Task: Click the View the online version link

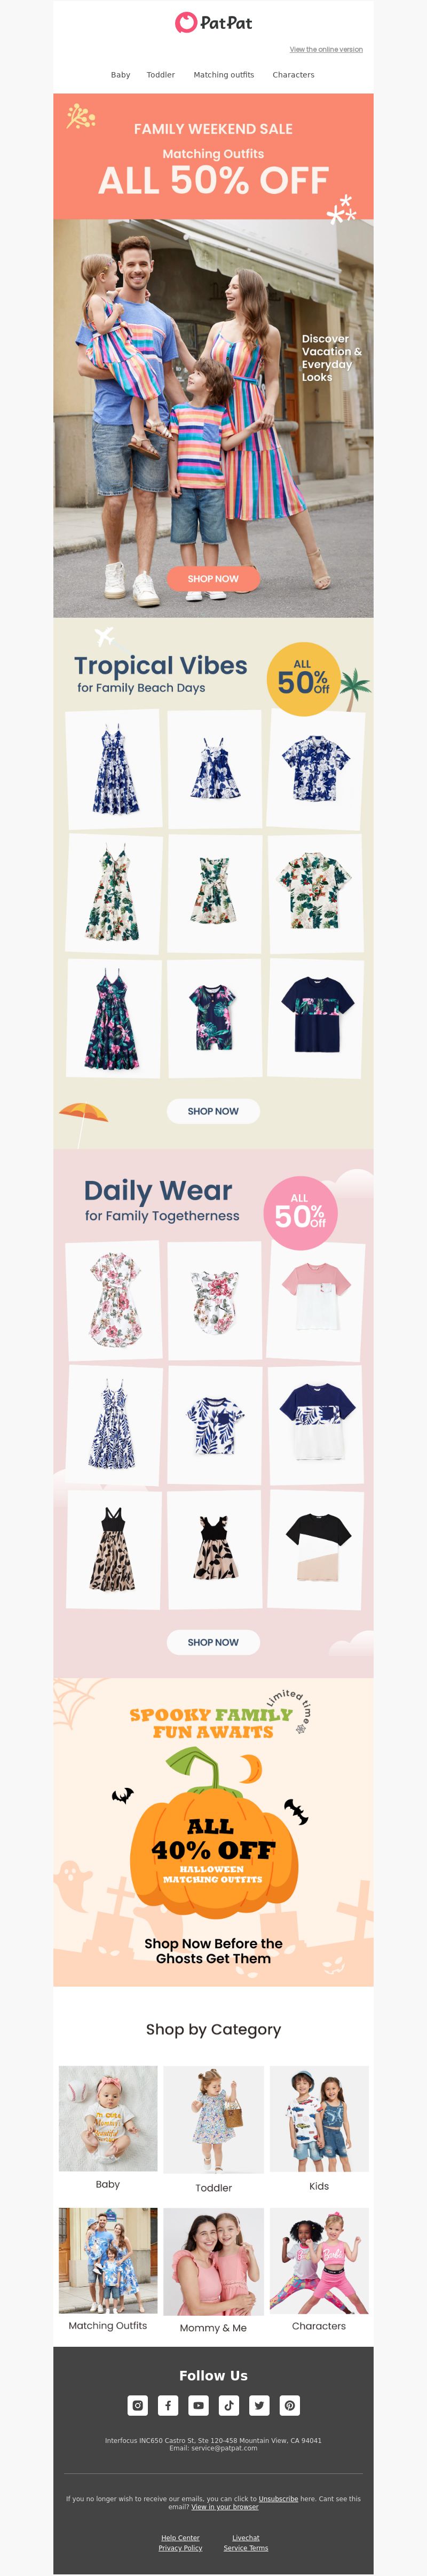Action: (x=326, y=49)
